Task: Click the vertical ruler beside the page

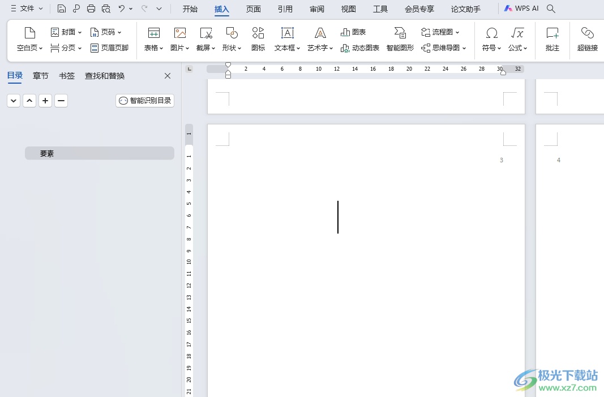Action: click(x=189, y=260)
